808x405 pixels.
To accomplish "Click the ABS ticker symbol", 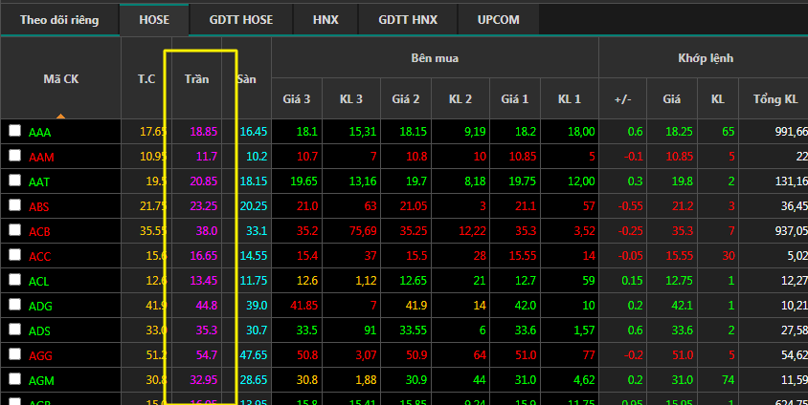I will (39, 206).
